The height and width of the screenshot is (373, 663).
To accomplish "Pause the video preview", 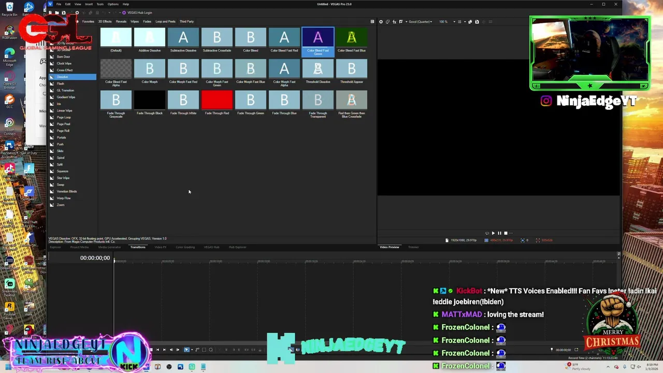I will click(x=499, y=233).
